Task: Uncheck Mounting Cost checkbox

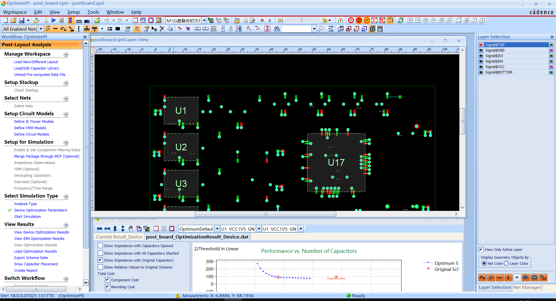Action: pyautogui.click(x=107, y=287)
